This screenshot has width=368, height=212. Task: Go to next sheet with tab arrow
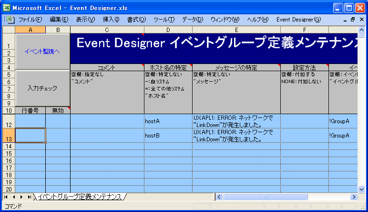pos(21,197)
